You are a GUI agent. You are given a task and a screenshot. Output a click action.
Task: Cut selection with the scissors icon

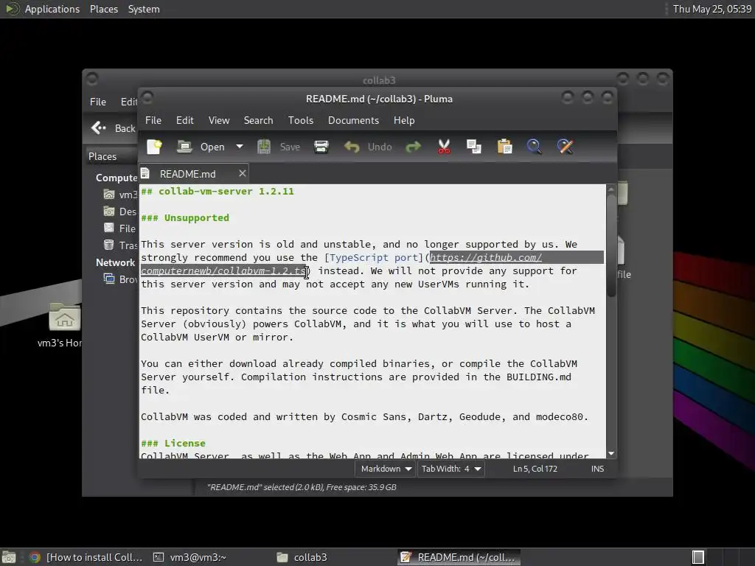pyautogui.click(x=444, y=147)
